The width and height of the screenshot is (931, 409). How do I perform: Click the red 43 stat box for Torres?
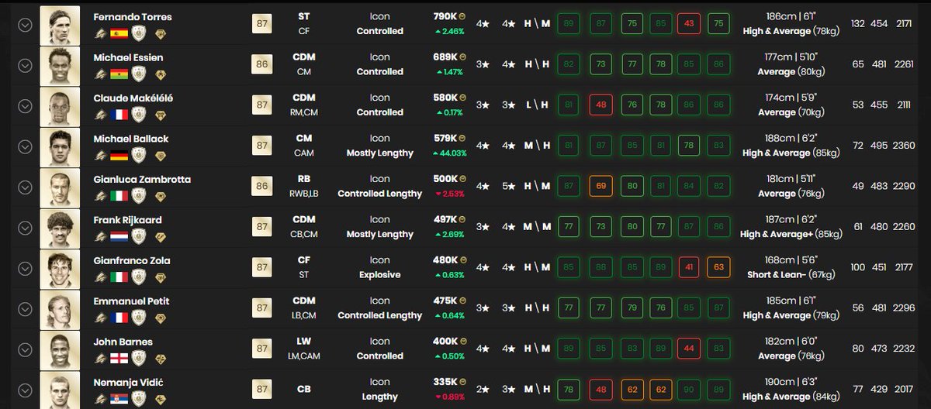(689, 24)
